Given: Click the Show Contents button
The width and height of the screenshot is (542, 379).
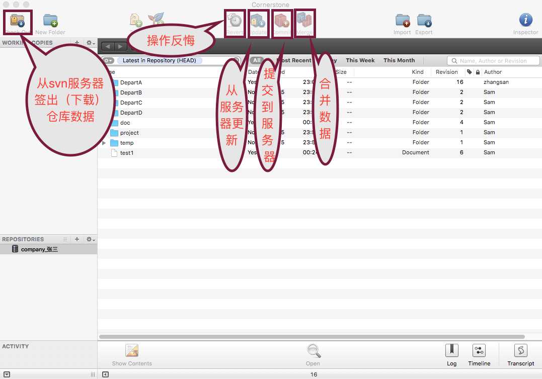Looking at the screenshot, I should click(x=132, y=355).
